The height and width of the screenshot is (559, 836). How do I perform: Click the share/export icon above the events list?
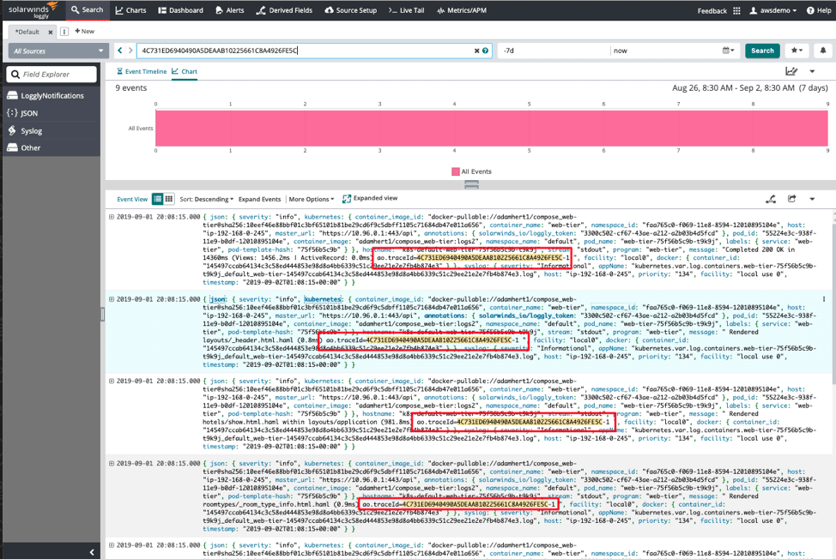[791, 199]
